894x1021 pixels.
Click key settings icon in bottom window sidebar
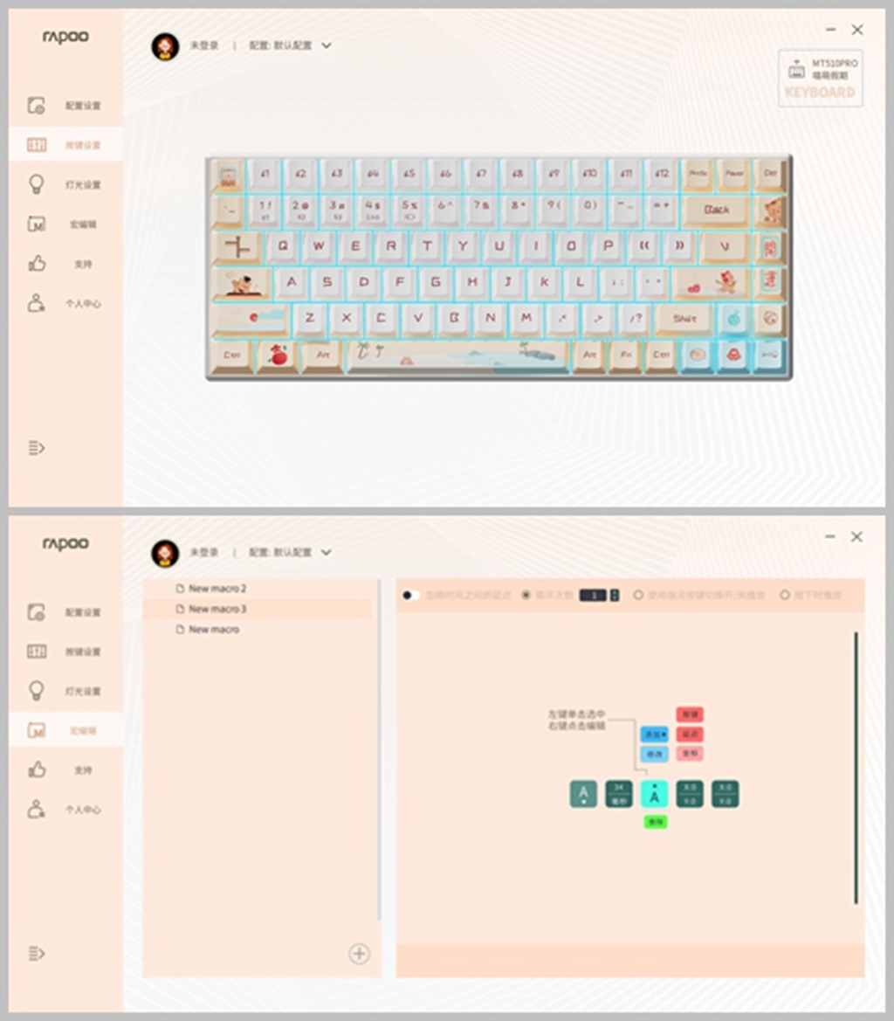click(37, 652)
